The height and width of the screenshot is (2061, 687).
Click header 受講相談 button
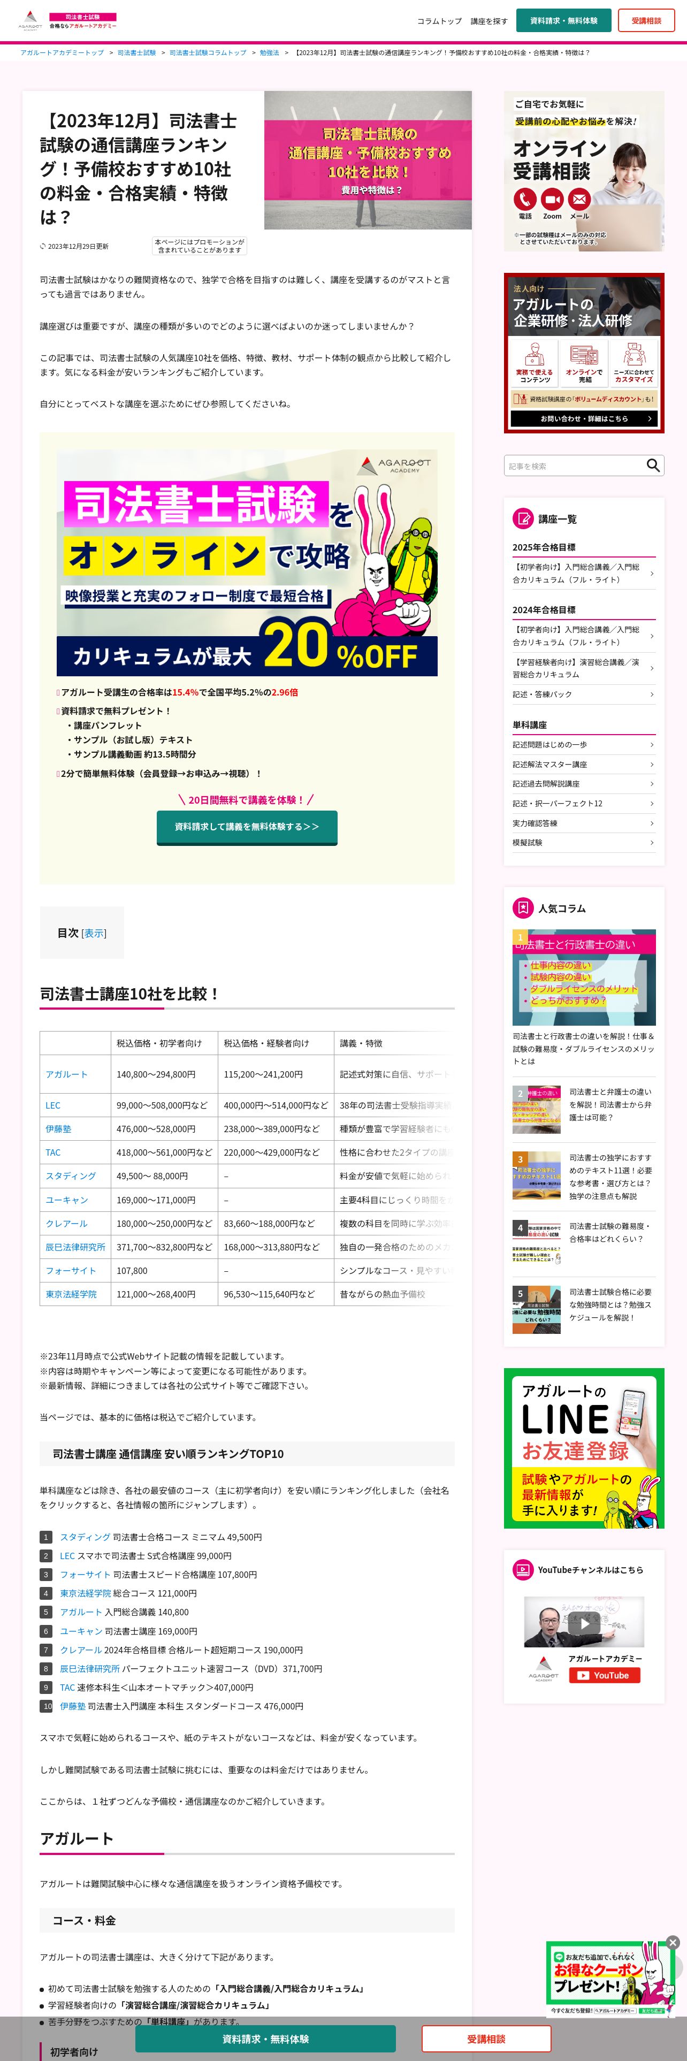646,20
